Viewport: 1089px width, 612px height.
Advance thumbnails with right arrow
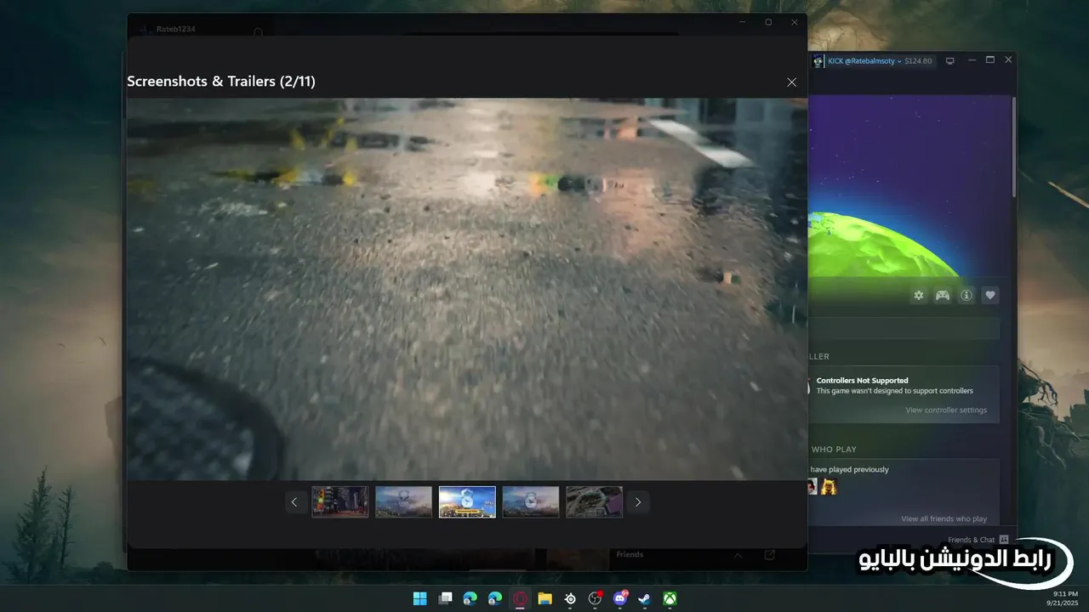(638, 502)
